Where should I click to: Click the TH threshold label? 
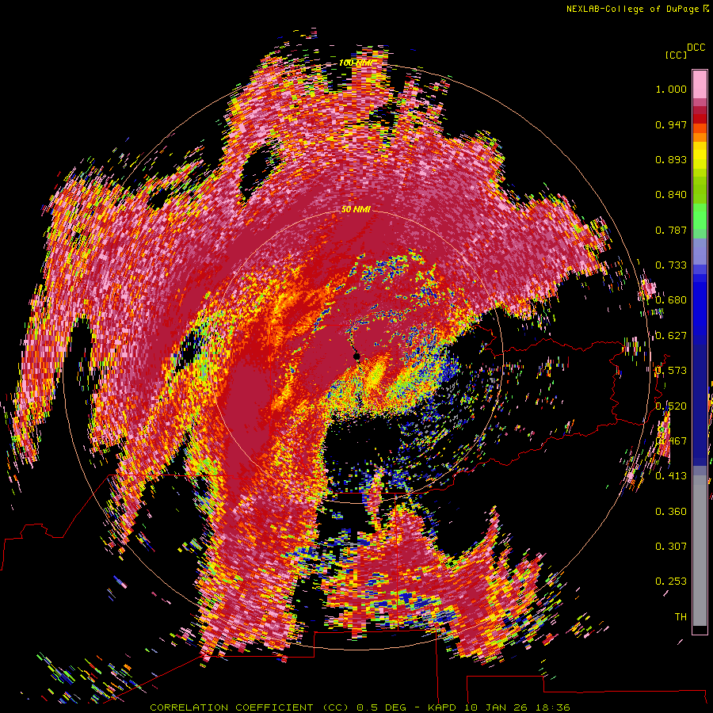(x=681, y=617)
